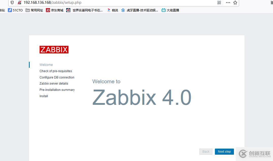Open the 虎牙直播 bookmark icon
Screen dimensions: 273x161
point(123,10)
